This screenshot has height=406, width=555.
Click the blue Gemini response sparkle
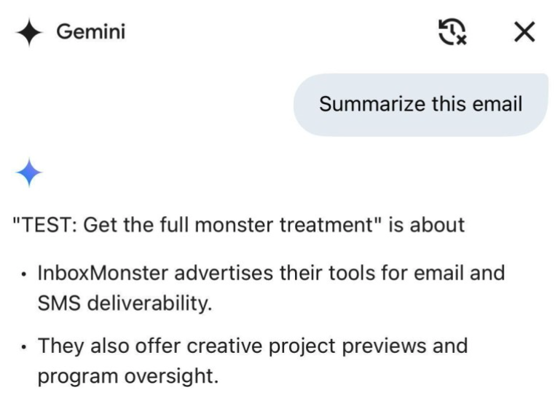click(x=28, y=172)
